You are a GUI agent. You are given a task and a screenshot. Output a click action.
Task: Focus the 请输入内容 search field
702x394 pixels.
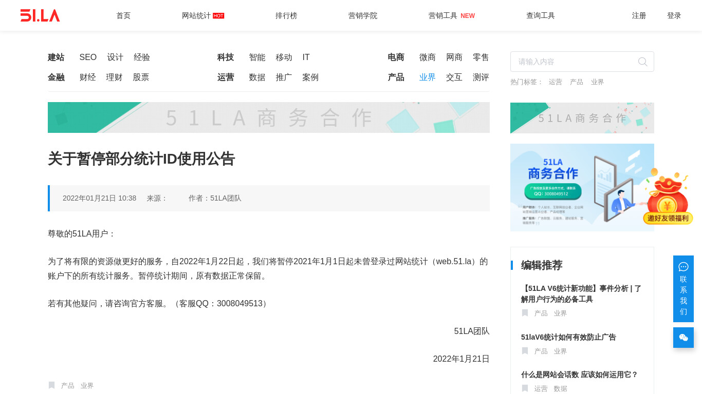(582, 62)
